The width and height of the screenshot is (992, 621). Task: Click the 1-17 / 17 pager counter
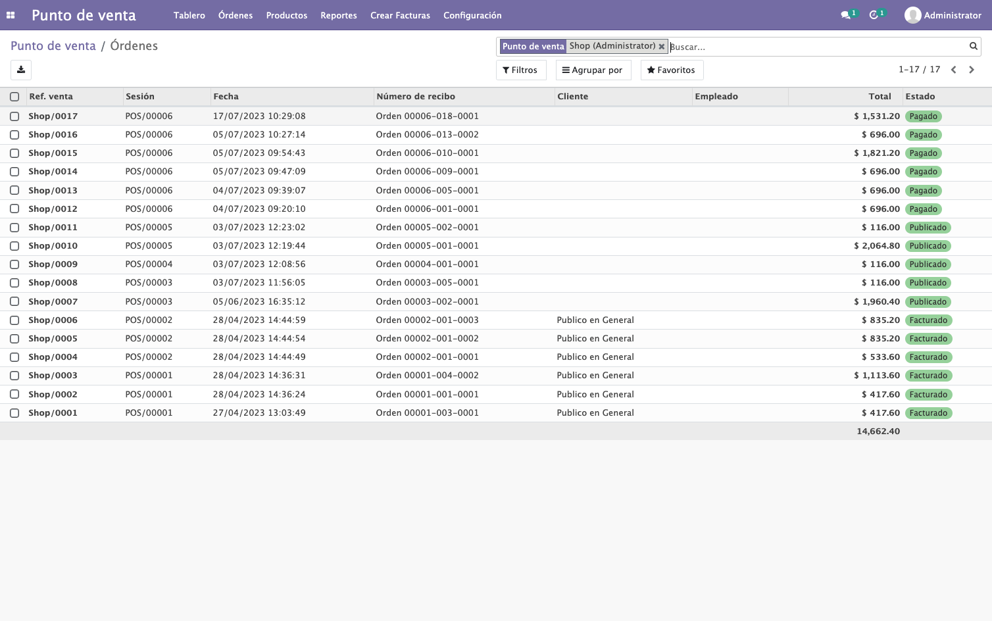pyautogui.click(x=919, y=70)
